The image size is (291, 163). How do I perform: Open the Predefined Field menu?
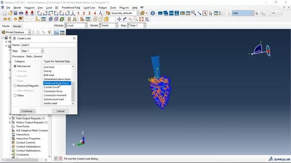point(71,8)
